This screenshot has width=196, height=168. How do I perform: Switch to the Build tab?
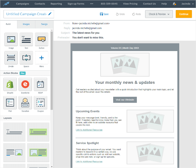pyautogui.click(x=8, y=24)
